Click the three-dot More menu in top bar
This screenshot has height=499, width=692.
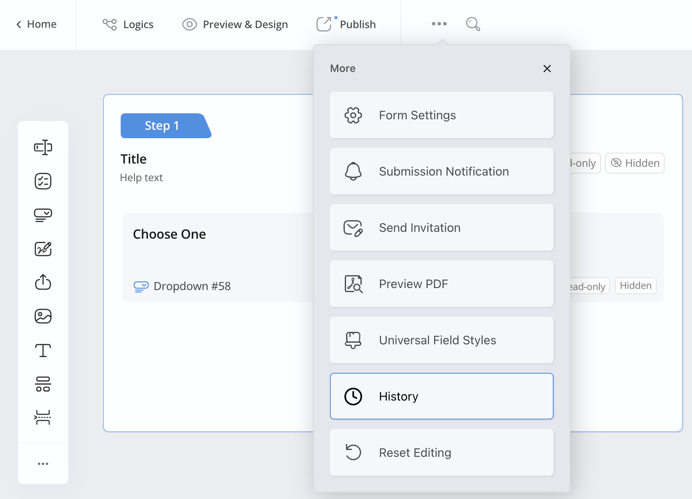tap(439, 24)
